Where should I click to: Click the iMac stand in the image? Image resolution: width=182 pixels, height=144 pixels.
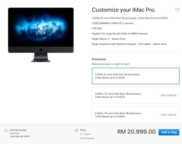(x=41, y=57)
